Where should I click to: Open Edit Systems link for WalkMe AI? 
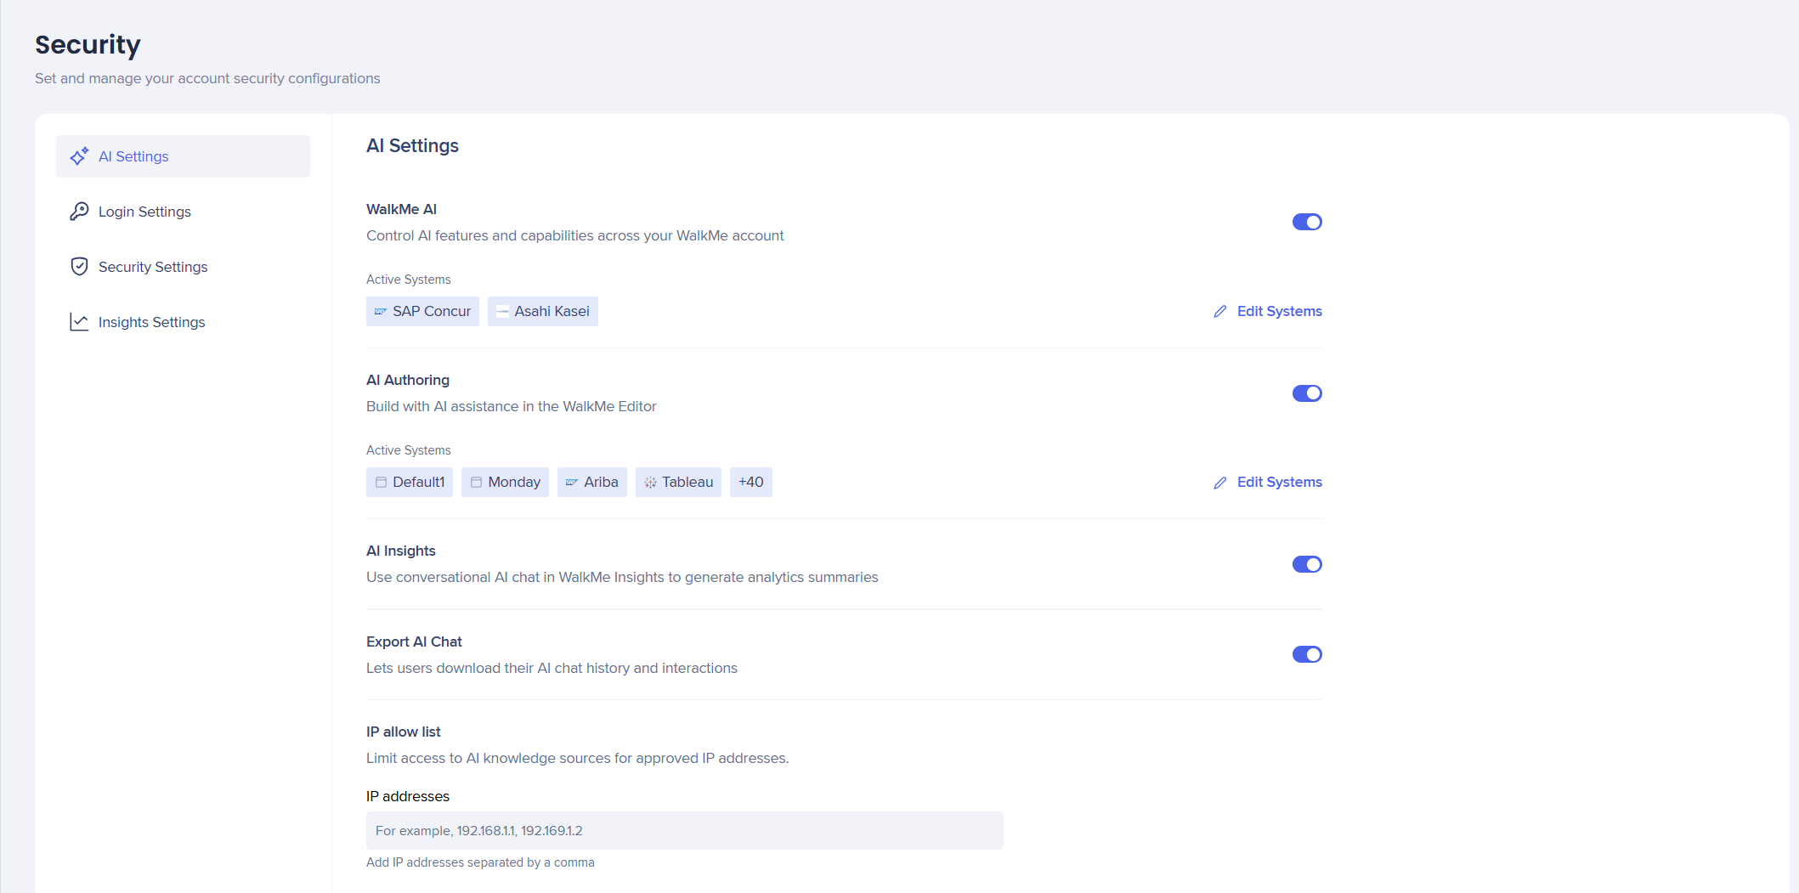click(x=1279, y=312)
